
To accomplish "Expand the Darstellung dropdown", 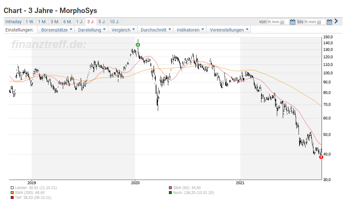I will pyautogui.click(x=91, y=30).
